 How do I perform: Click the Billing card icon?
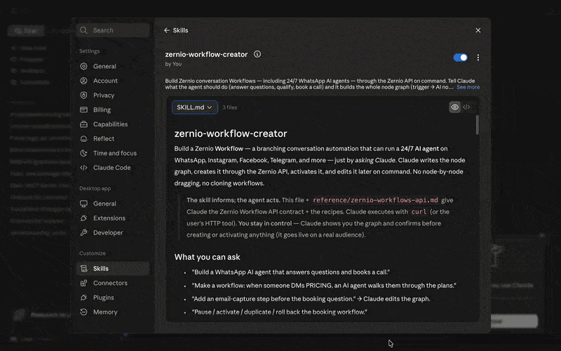coord(83,110)
